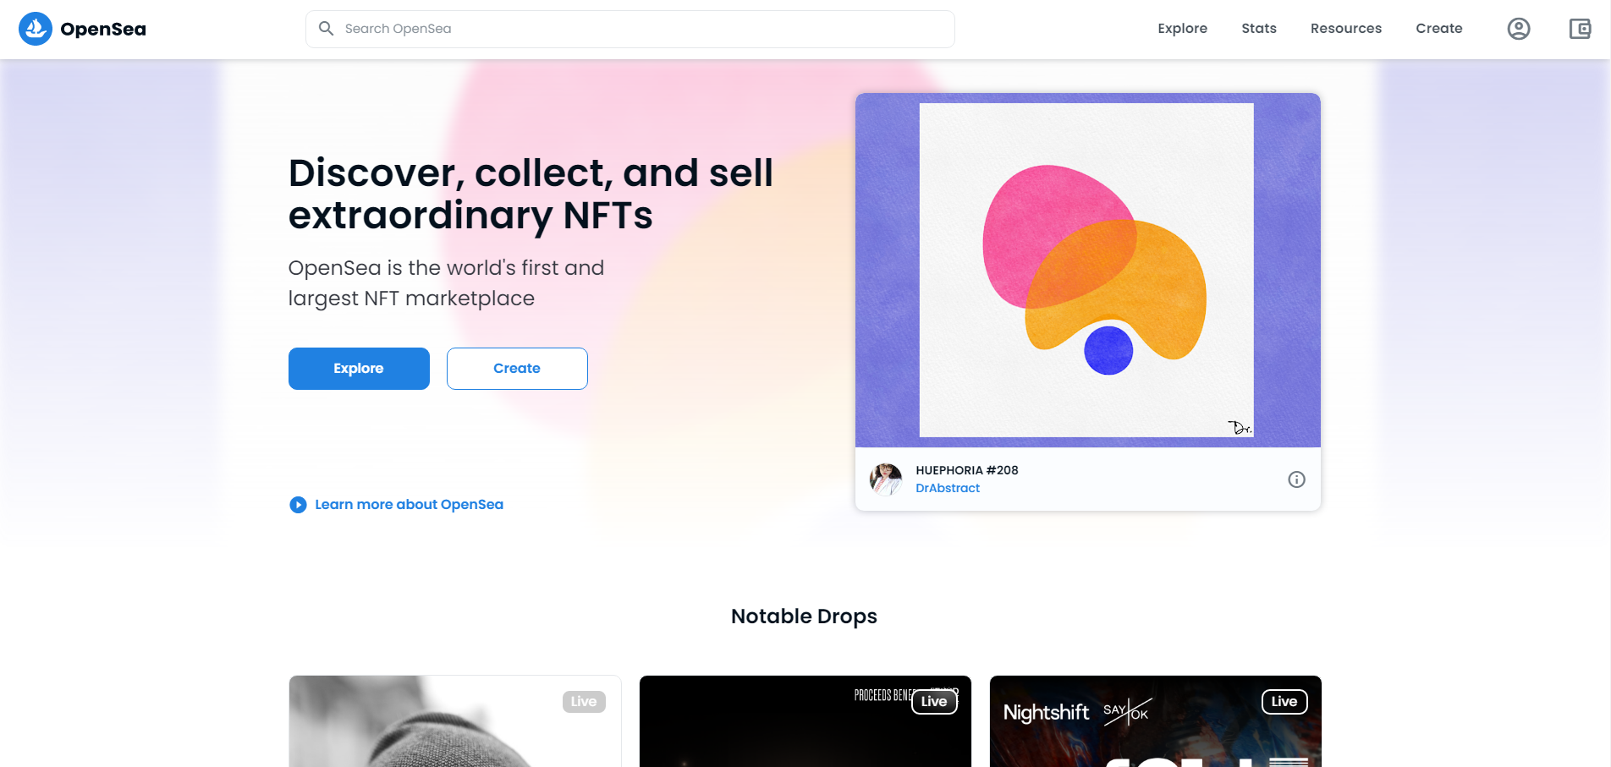Click the OpenSea brand name text
Screen dimensions: 1611x767
103,30
